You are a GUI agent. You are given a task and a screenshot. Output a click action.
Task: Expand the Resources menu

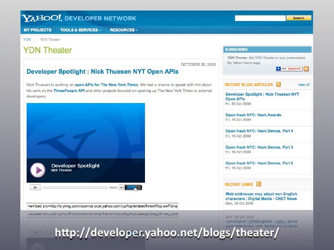click(x=124, y=30)
